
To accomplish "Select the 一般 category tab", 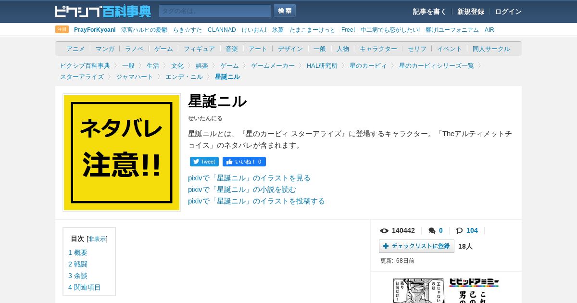I will 320,49.
